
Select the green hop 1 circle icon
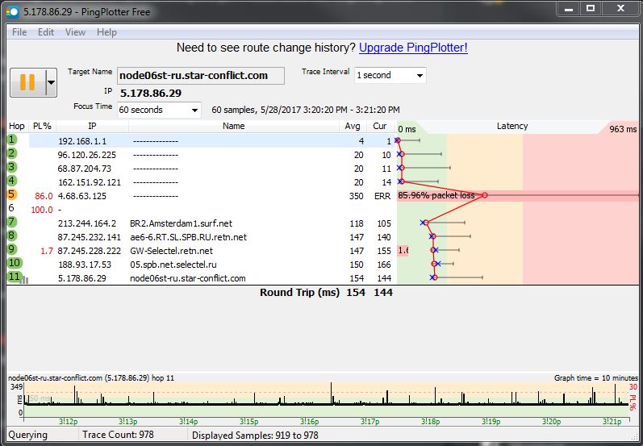tap(12, 140)
